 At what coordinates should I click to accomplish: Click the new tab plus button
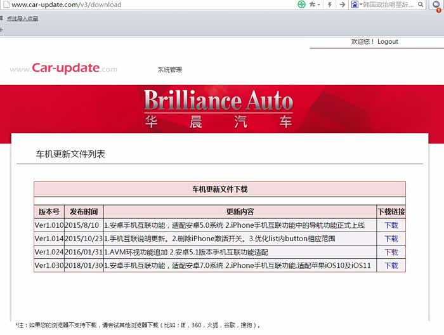2,30
